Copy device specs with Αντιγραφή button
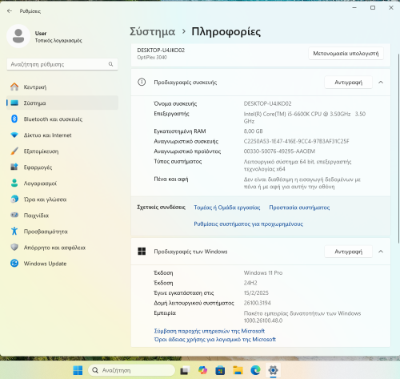400x379 pixels. [x=348, y=83]
